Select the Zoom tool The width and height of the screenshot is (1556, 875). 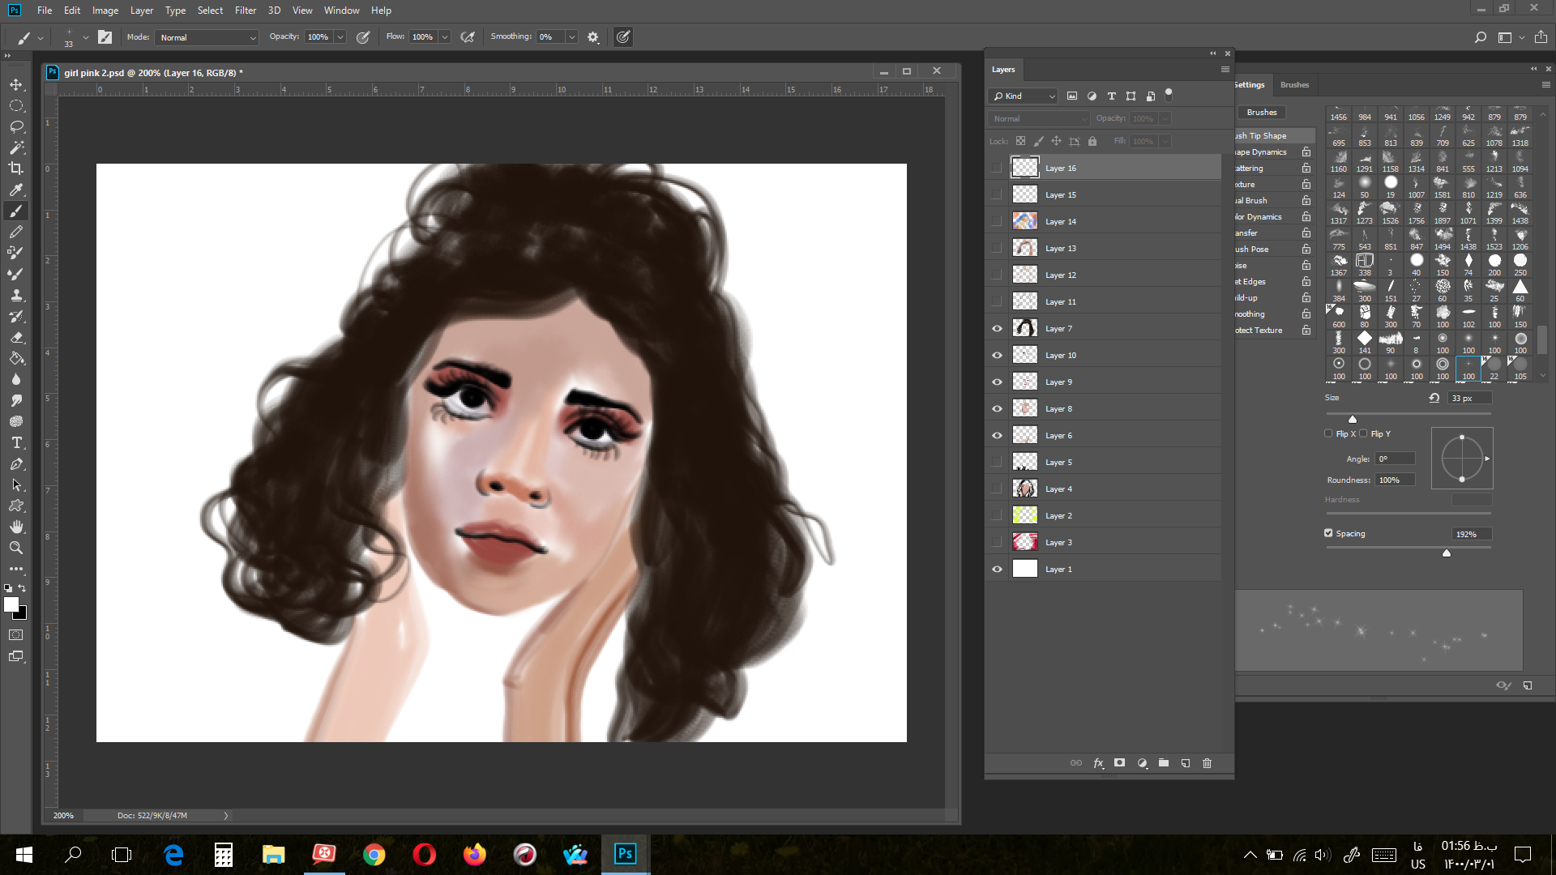tap(16, 548)
